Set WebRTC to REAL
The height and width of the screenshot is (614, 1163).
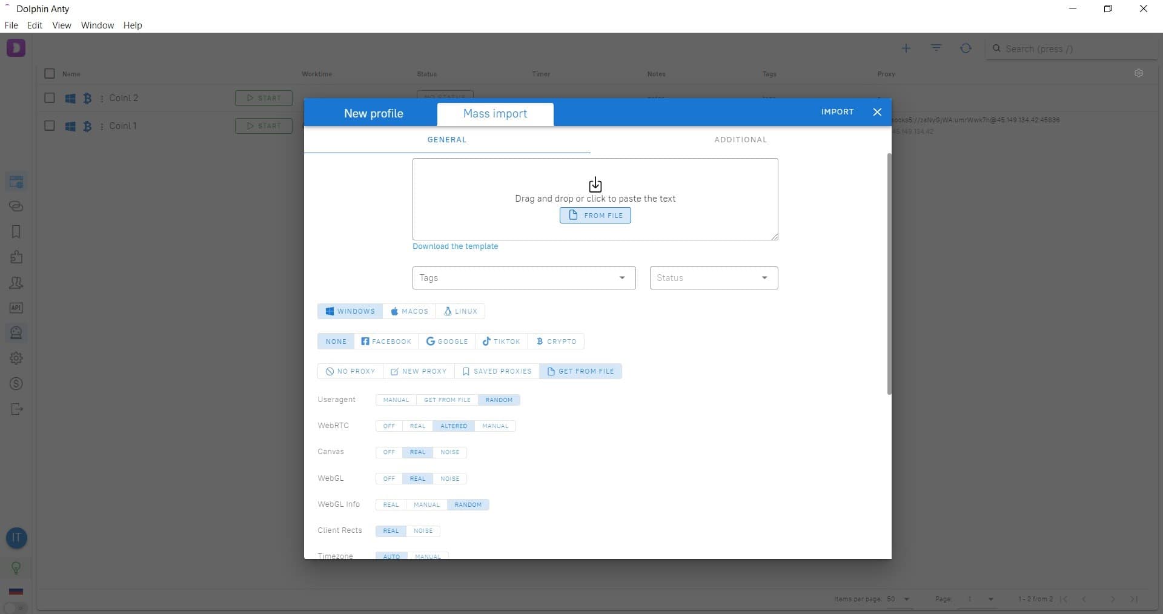coord(417,426)
